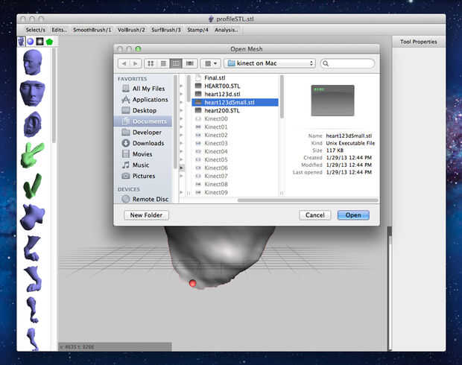Switch to the blue sphere brushes tab
The width and height of the screenshot is (462, 365).
(x=31, y=42)
